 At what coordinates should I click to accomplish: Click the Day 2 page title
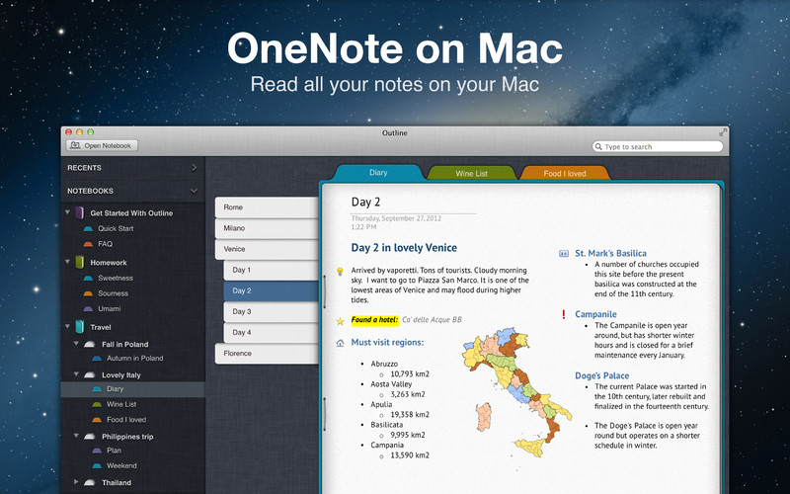(365, 203)
